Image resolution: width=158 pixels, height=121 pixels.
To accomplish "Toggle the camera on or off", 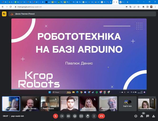I will tap(62, 116).
